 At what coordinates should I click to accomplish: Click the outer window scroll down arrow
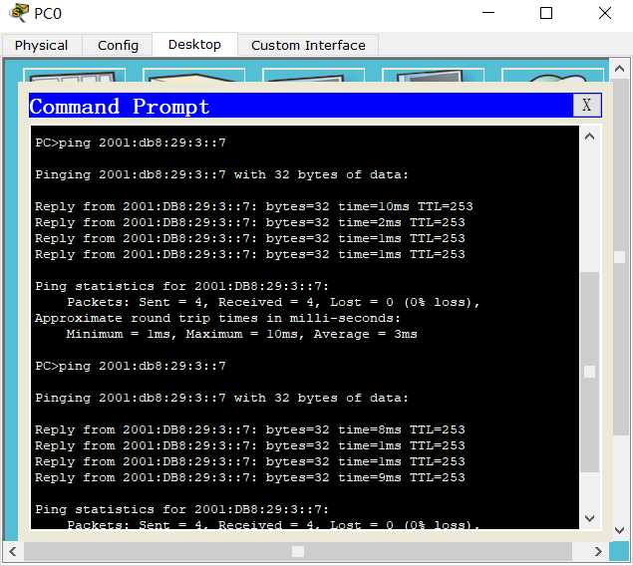pos(619,530)
